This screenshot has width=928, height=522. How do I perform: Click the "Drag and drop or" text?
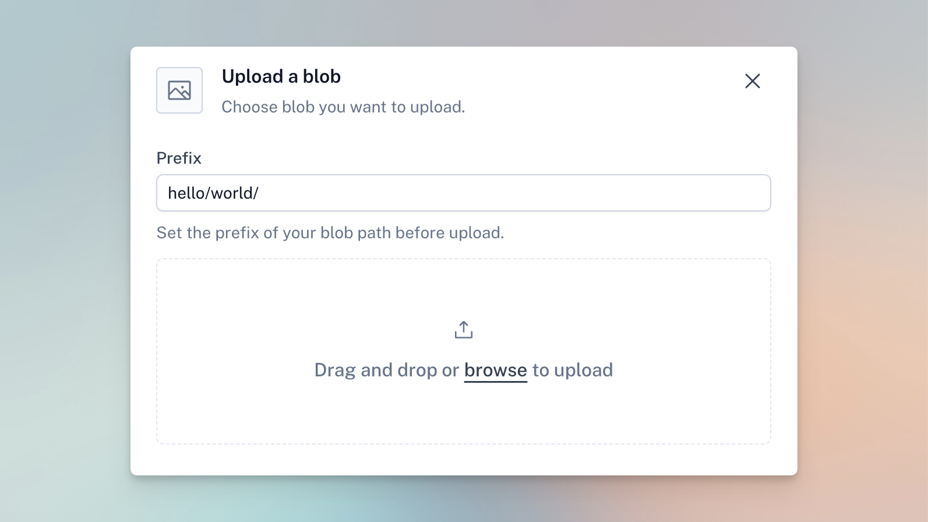point(387,370)
